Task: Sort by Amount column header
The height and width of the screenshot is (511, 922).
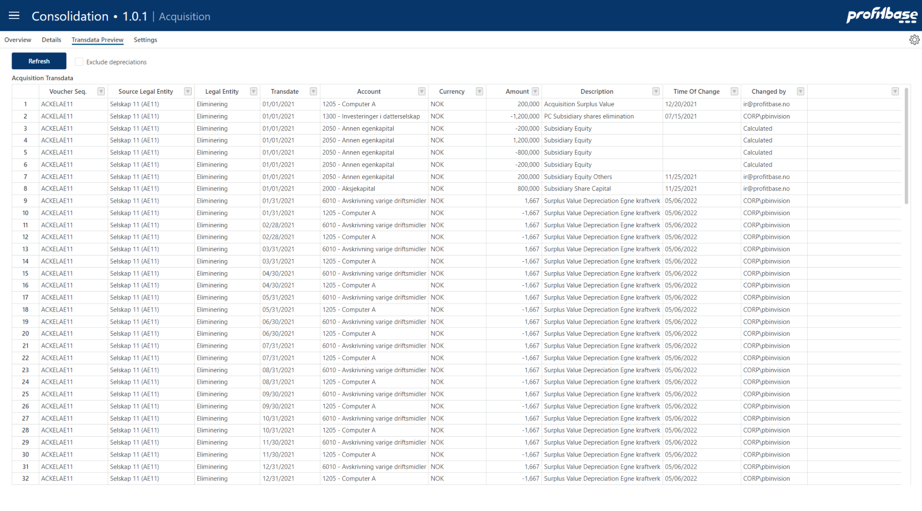Action: pos(517,92)
